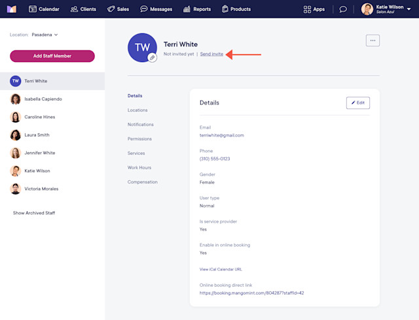Image resolution: width=419 pixels, height=320 pixels.
Task: Click the 'Female' gender value
Action: (x=207, y=182)
